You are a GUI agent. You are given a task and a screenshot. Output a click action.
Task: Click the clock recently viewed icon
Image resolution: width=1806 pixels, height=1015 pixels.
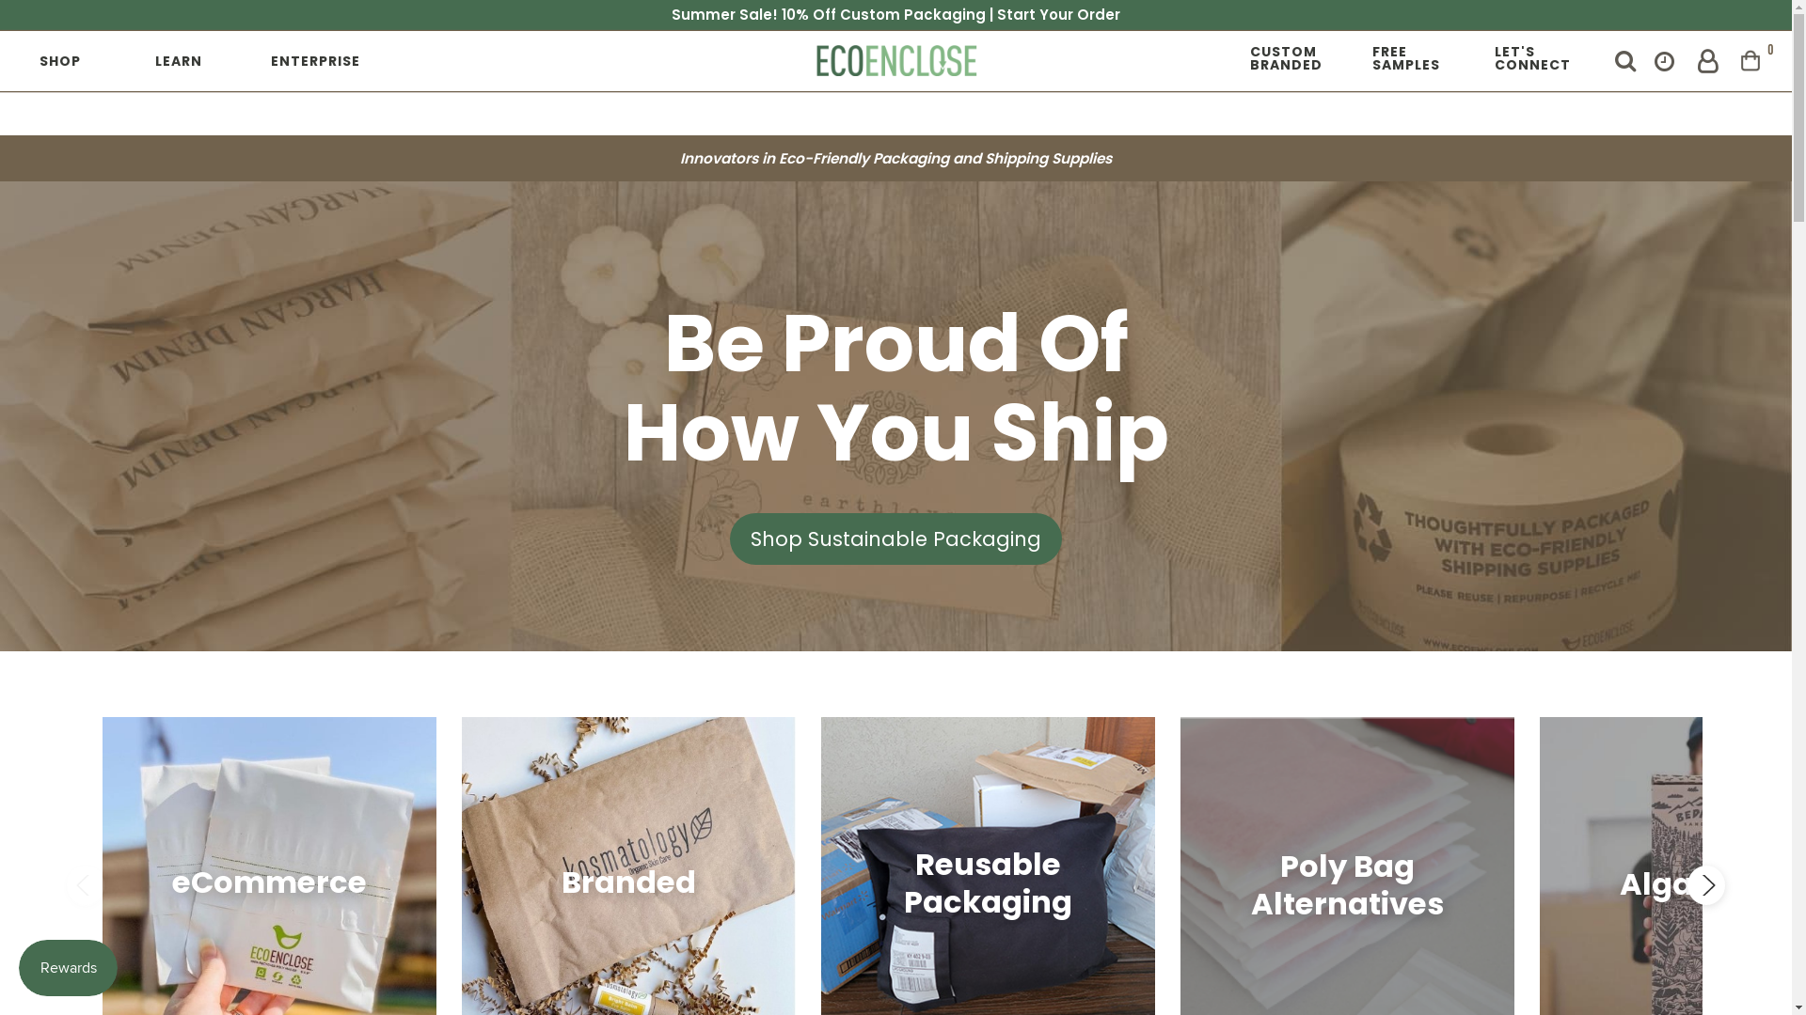[x=1664, y=61]
